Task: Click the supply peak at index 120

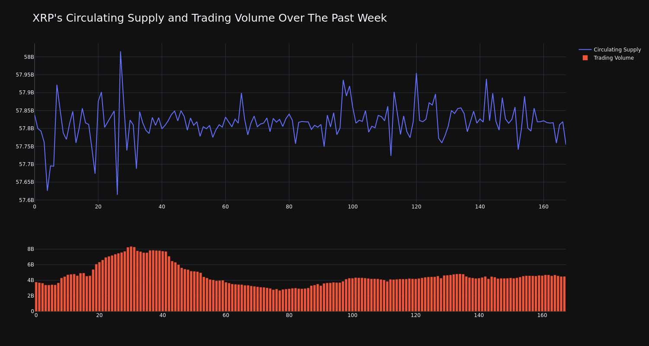Action: [x=416, y=74]
